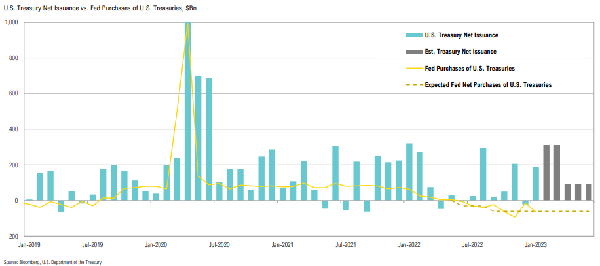Image resolution: width=600 pixels, height=266 pixels.
Task: Hide the 'Expected Fed Net Purchases' legend label
Action: tap(489, 85)
